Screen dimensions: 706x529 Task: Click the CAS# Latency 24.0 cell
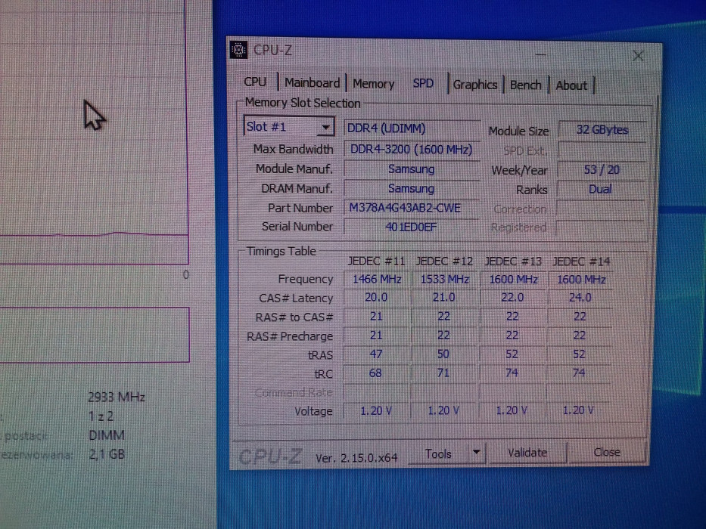580,298
